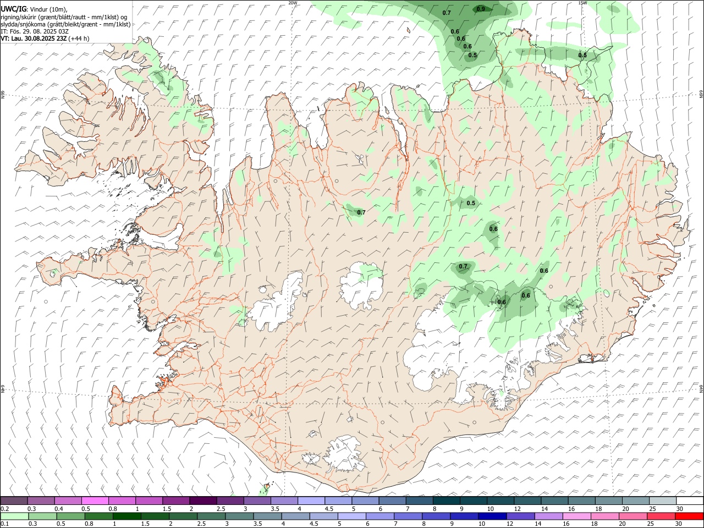Click the medium green 0.5 swatch on the rain scale
The height and width of the screenshot is (528, 704).
(70, 516)
